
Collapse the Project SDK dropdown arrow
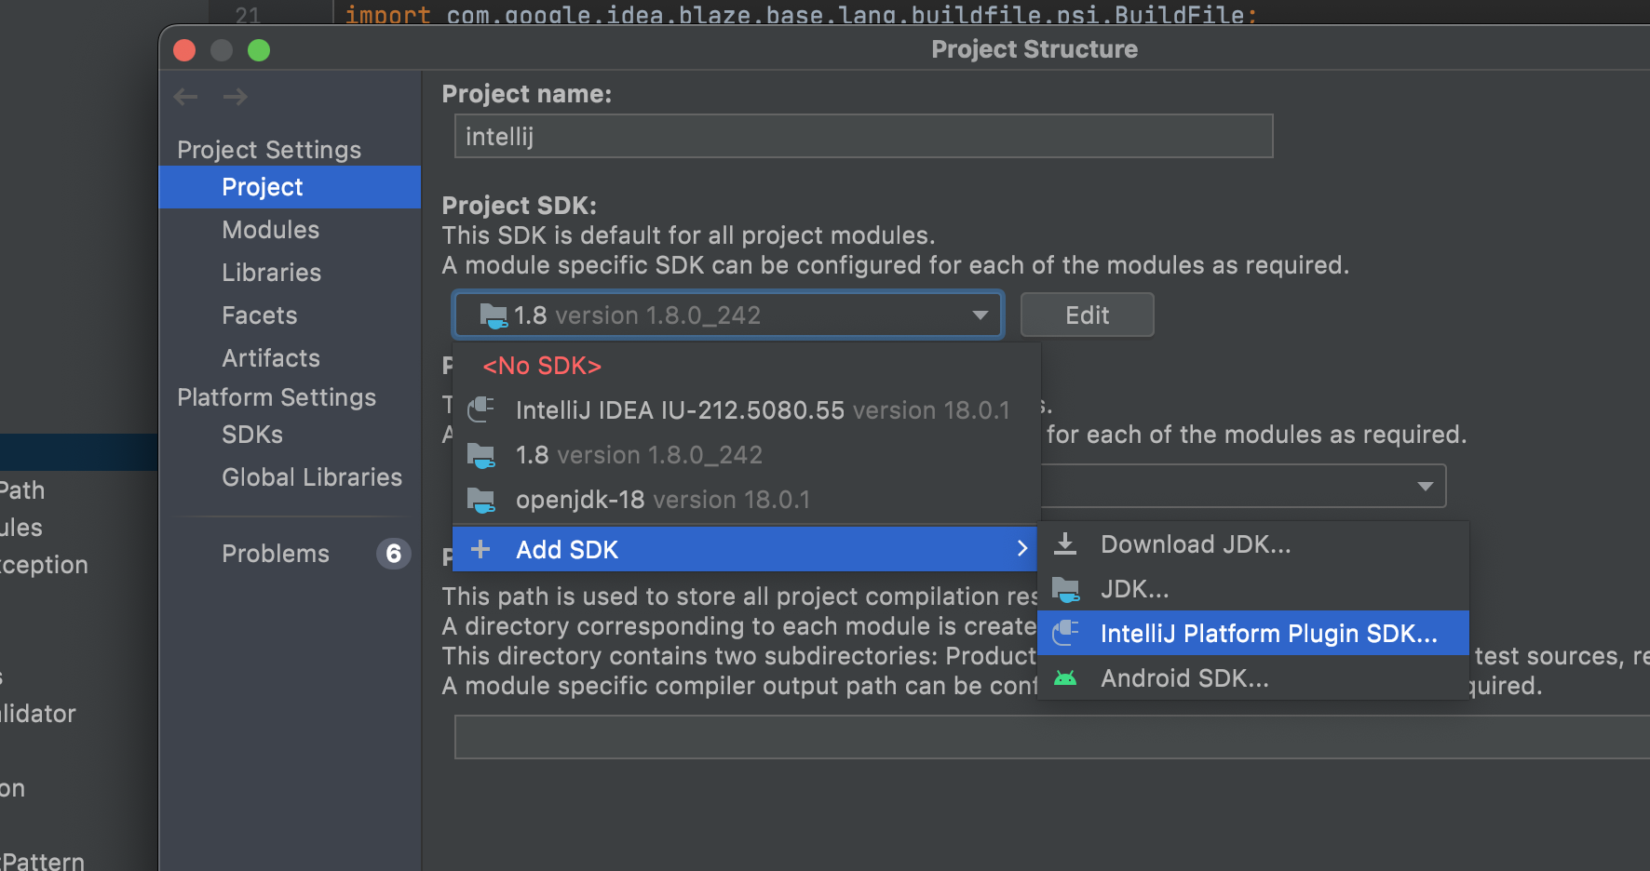pyautogui.click(x=980, y=315)
